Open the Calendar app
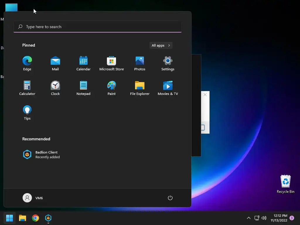Image resolution: width=300 pixels, height=225 pixels. point(83,64)
